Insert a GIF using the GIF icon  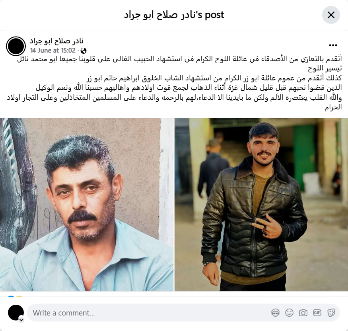pos(317,313)
